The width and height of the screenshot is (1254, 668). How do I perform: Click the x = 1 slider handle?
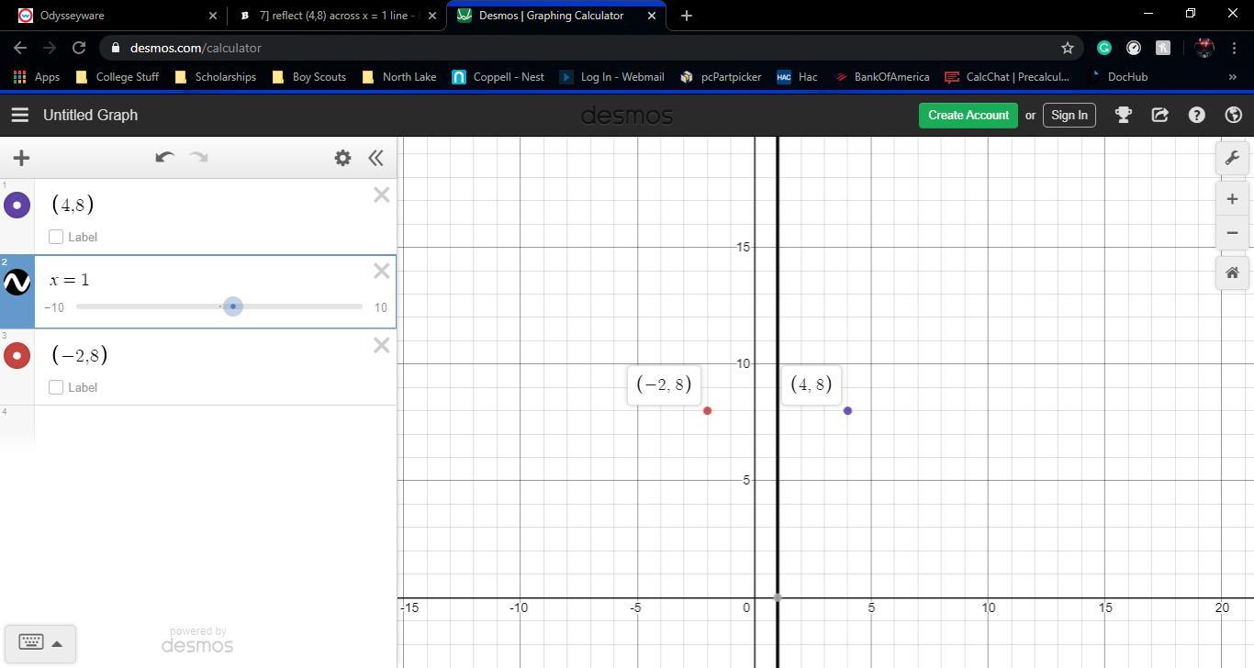point(233,306)
